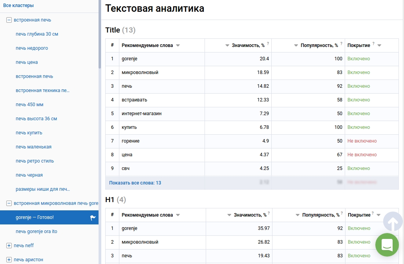This screenshot has width=404, height=264.
Task: Click 'встраивать' in Title table
Action: pos(134,100)
